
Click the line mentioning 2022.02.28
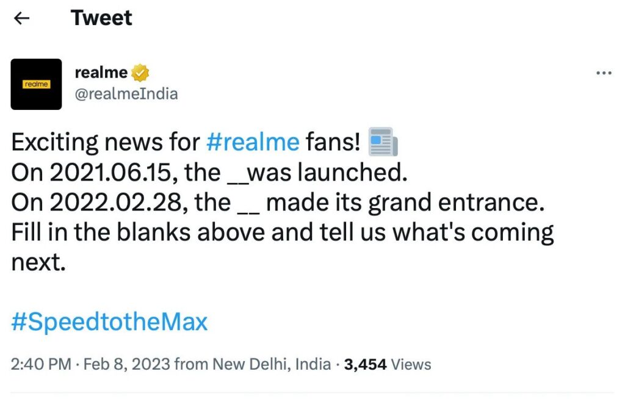click(x=278, y=203)
